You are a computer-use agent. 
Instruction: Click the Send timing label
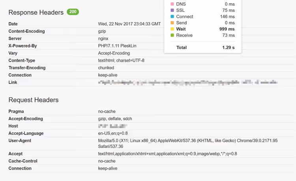click(x=182, y=23)
